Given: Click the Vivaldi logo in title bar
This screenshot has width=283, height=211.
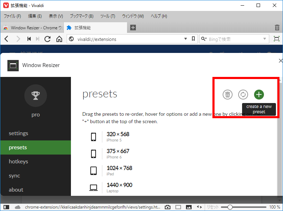Looking at the screenshot, I should pos(6,5).
